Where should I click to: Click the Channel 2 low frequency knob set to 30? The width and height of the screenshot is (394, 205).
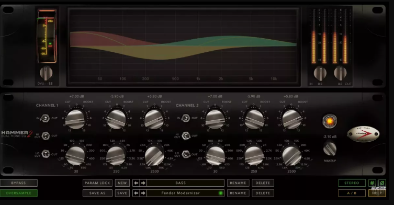215,156
